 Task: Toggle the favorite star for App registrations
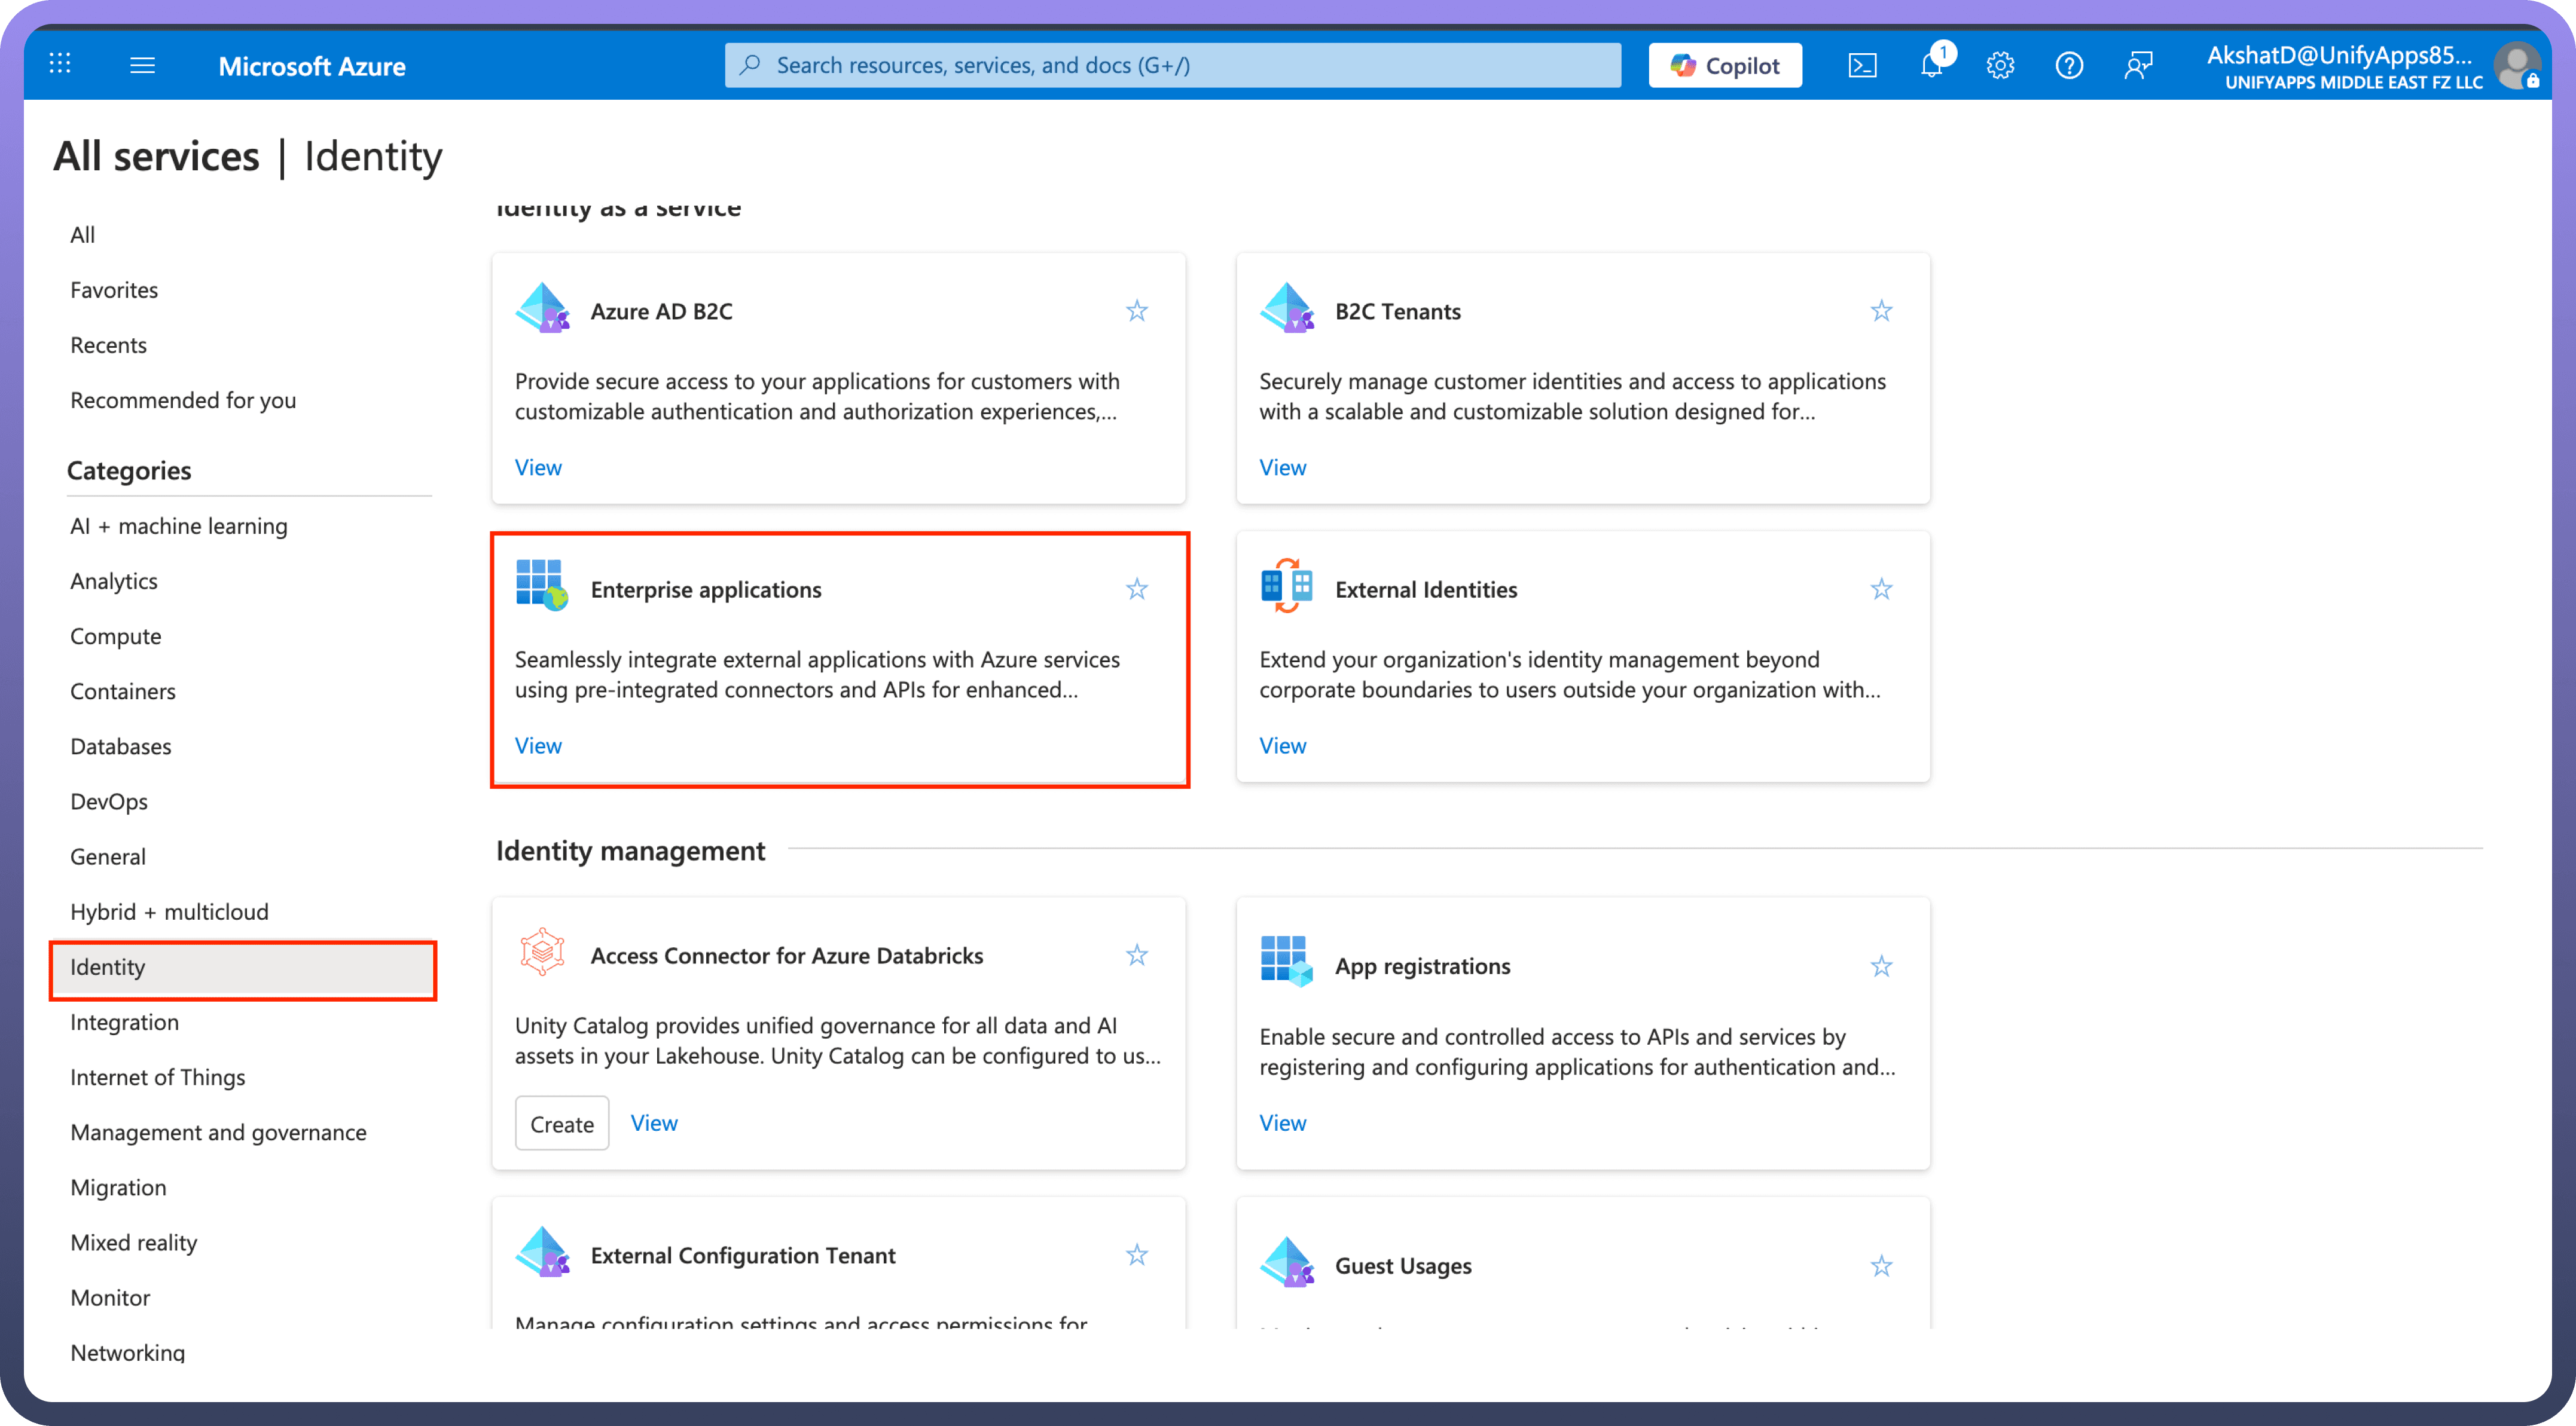click(1881, 966)
